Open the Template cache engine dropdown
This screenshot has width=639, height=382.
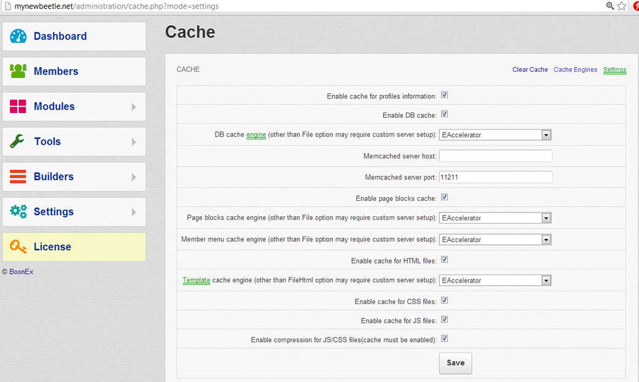click(495, 281)
